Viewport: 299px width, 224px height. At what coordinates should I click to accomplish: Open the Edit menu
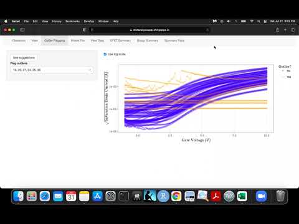pos(35,21)
